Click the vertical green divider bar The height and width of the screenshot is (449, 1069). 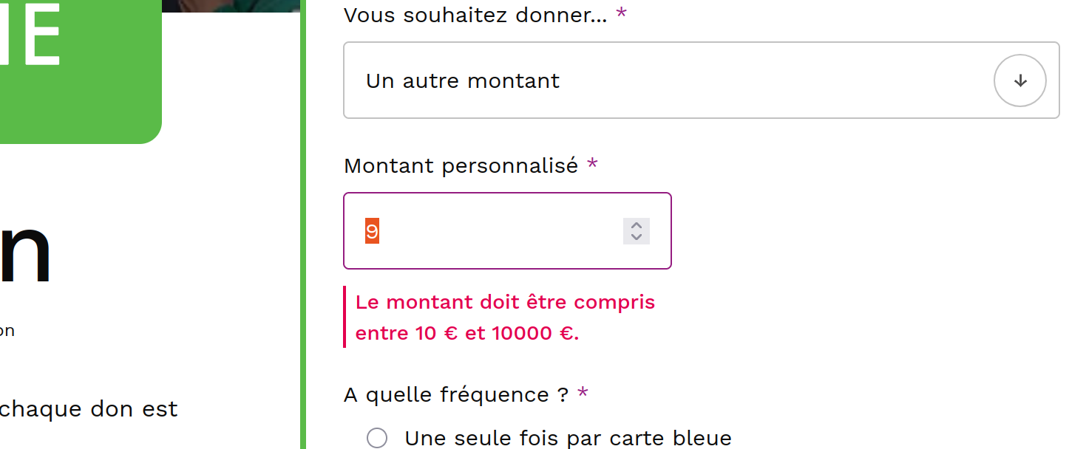[303, 222]
